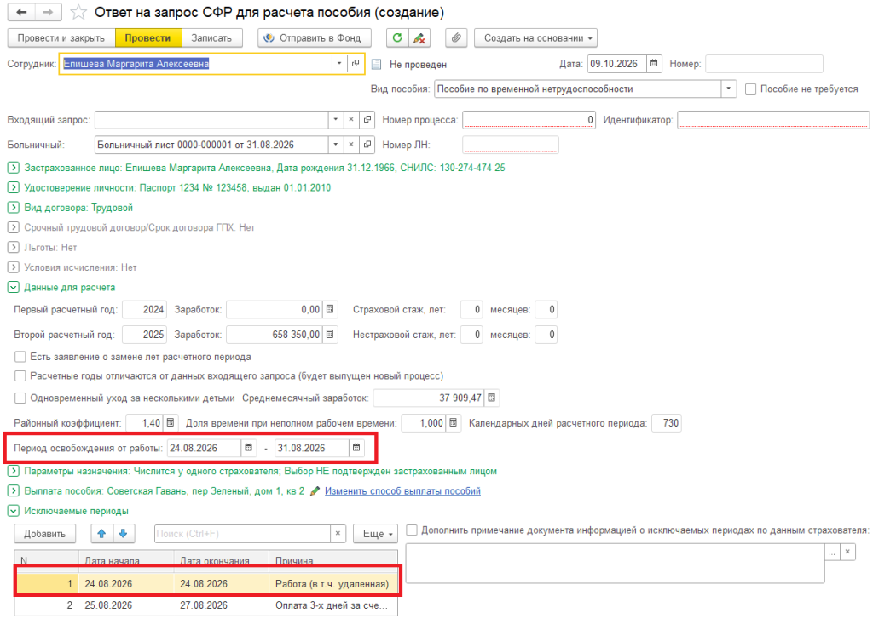Image resolution: width=873 pixels, height=619 pixels.
Task: Open calendar for release period end date
Action: 356,448
